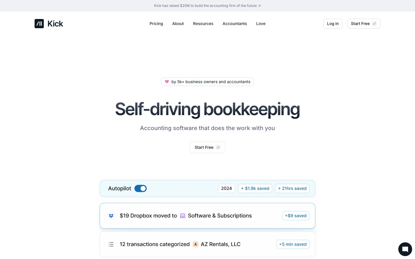The height and width of the screenshot is (259, 415).
Task: Click the orange A badge for AZ Rentals
Action: 195,244
